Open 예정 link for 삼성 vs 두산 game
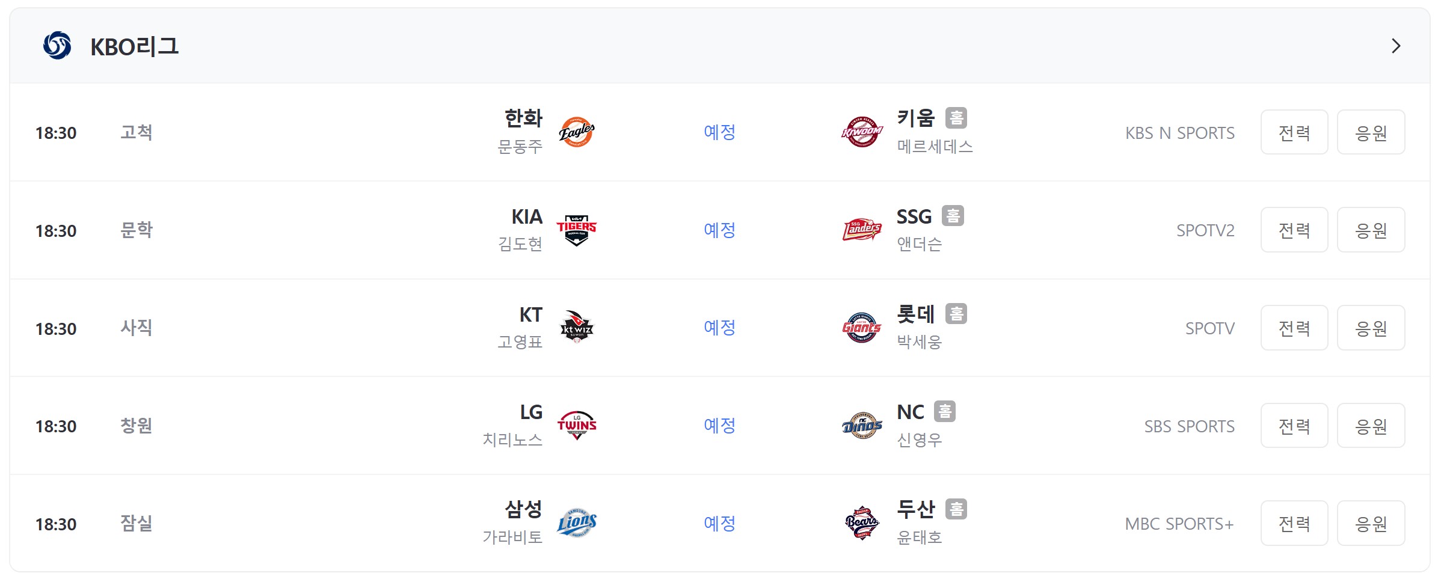 pyautogui.click(x=719, y=523)
